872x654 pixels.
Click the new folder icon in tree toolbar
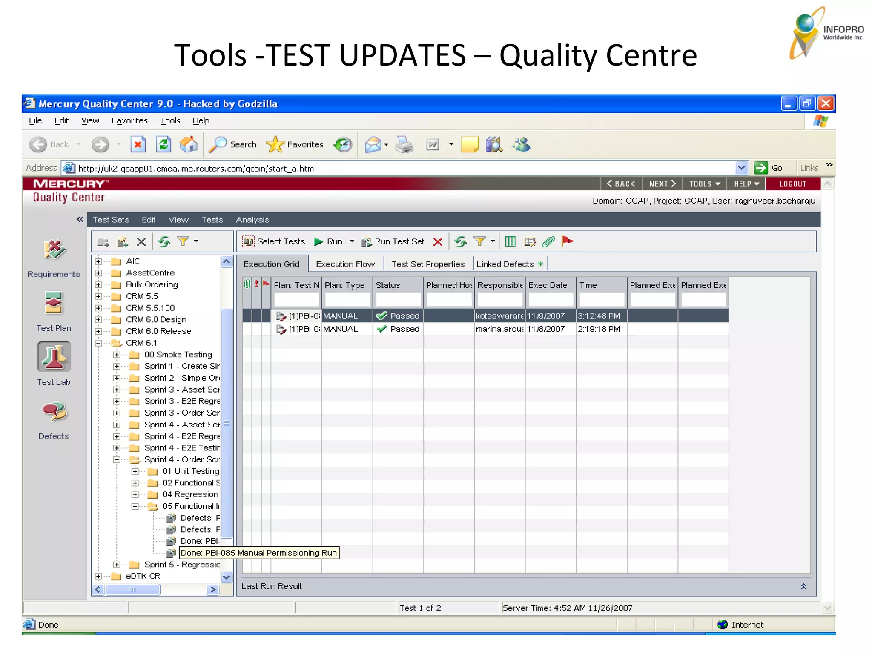coord(103,242)
